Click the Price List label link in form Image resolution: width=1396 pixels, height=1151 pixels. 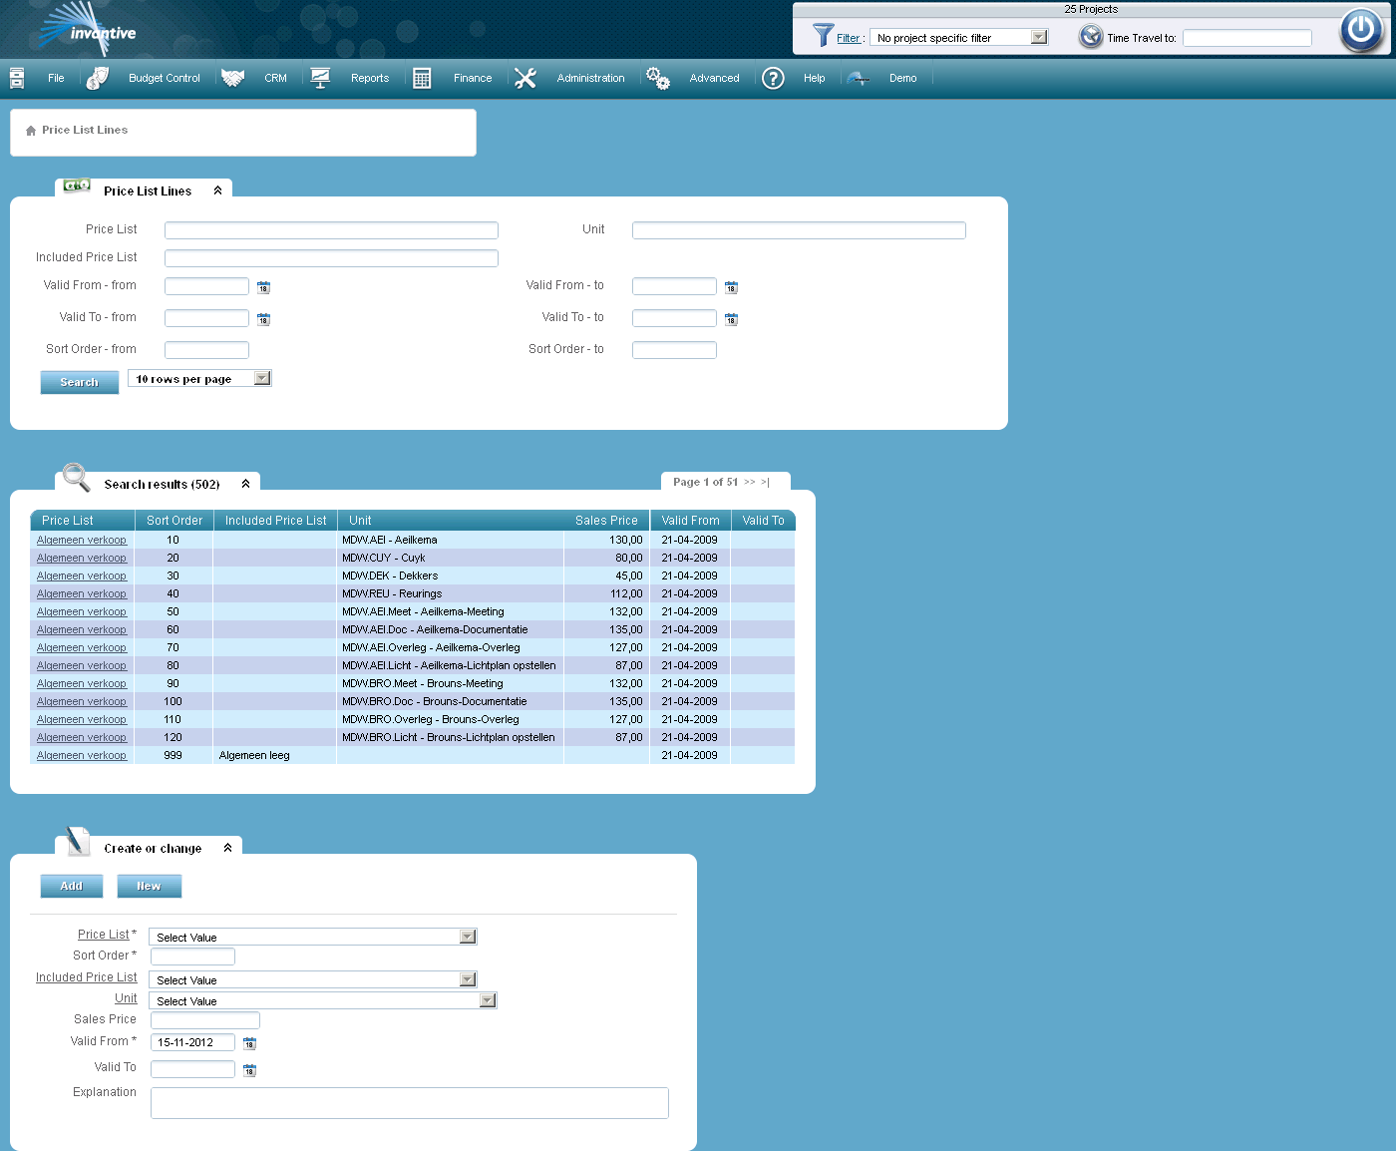point(104,935)
